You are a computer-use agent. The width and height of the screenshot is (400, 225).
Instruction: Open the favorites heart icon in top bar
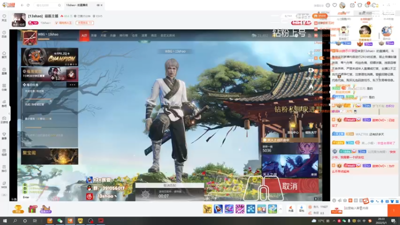click(334, 5)
